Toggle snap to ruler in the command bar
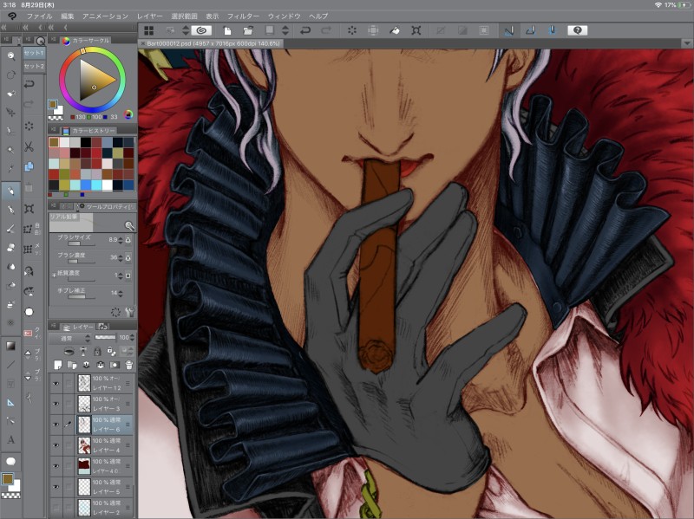This screenshot has height=519, width=694. 509,30
